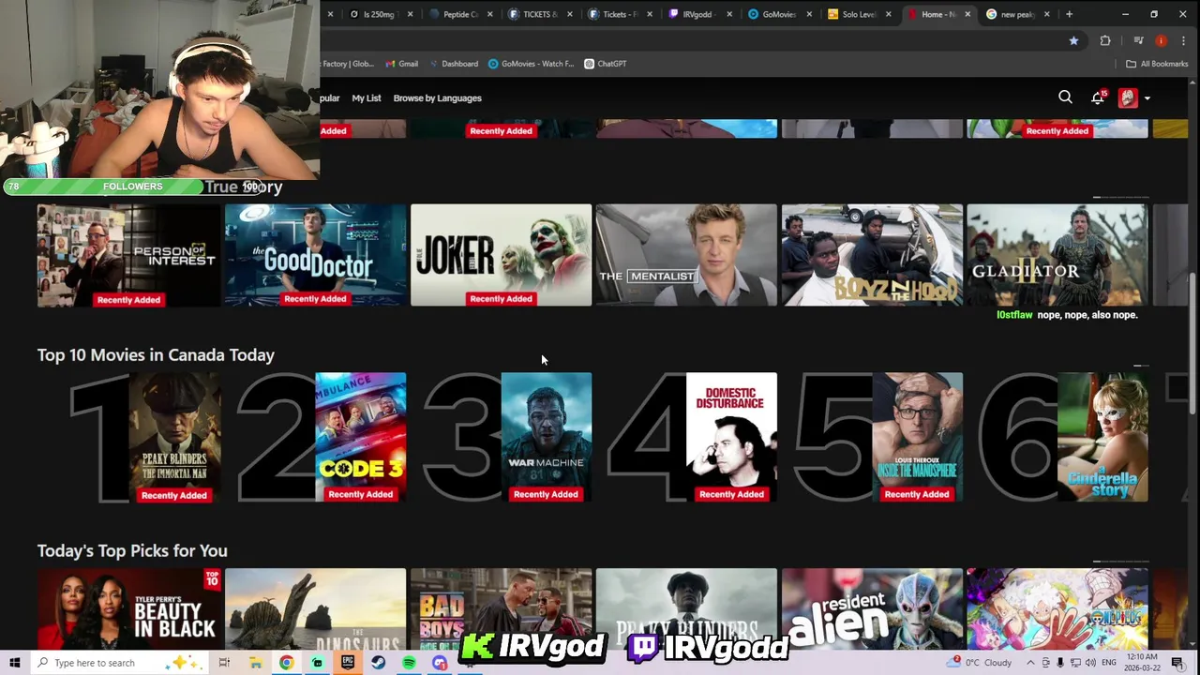This screenshot has height=675, width=1200.
Task: Click the Top 10 Movies in Canada Today heading
Action: [156, 355]
